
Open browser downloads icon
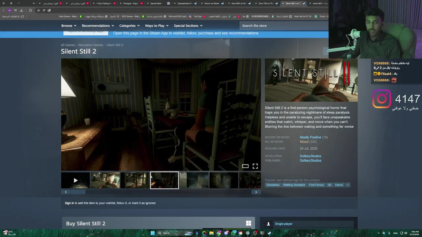(21, 10)
